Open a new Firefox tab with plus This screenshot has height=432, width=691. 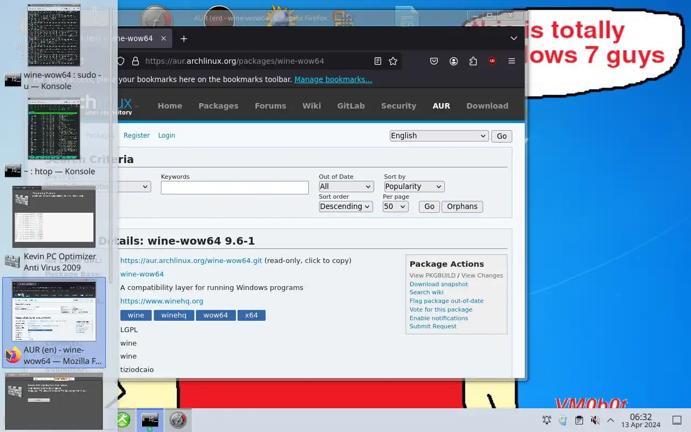184,38
